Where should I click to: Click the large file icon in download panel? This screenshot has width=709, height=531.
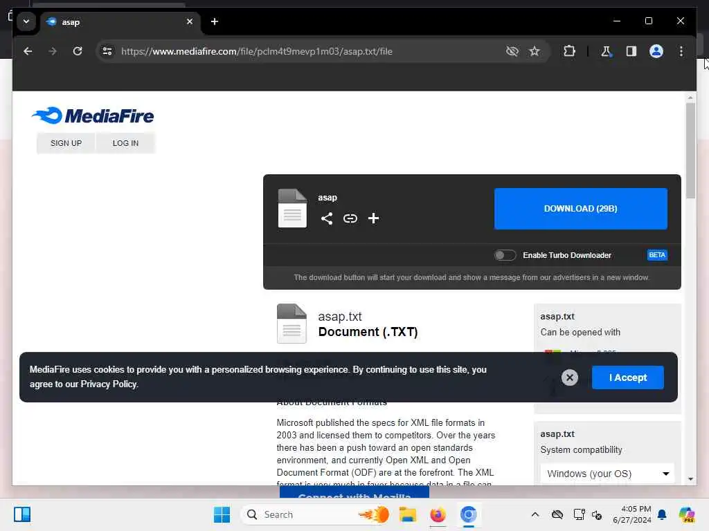pos(292,208)
